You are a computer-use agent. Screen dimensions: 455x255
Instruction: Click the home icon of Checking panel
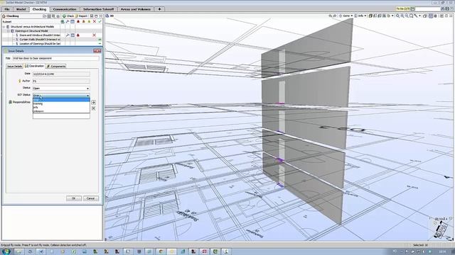4,16
